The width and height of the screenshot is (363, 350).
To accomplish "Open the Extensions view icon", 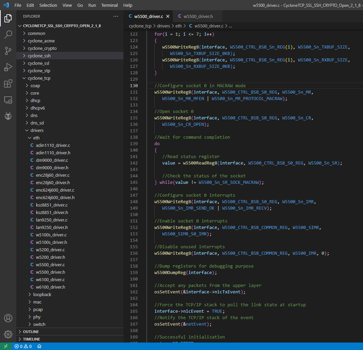I will [8, 83].
